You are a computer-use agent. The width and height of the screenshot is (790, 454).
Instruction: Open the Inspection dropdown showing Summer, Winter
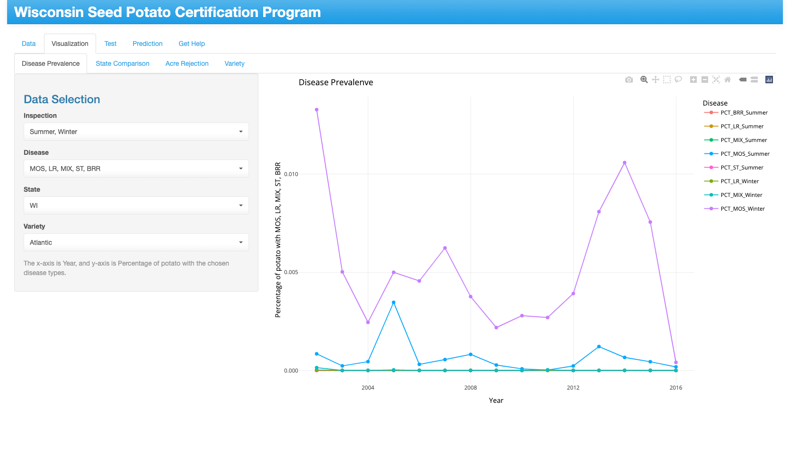[136, 132]
